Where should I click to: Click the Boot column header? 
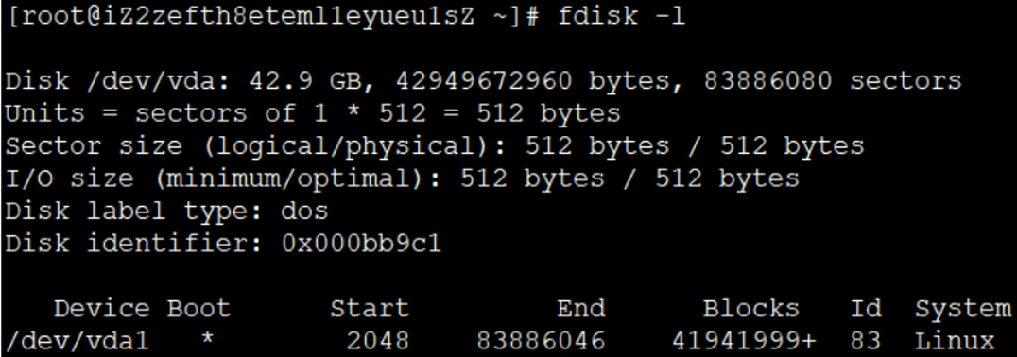(x=198, y=309)
